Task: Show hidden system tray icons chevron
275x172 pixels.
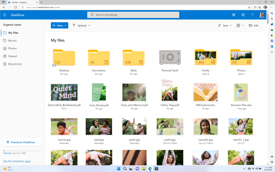Action: (244, 169)
